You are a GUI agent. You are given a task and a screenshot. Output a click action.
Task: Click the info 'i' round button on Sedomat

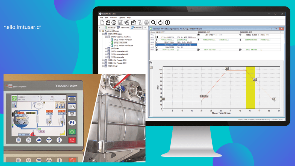59,140
